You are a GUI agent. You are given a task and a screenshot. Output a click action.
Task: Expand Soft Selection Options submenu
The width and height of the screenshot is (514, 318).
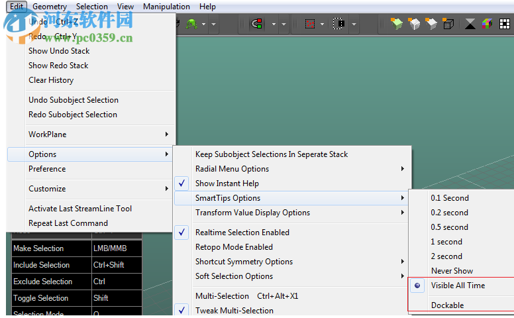pyautogui.click(x=403, y=276)
